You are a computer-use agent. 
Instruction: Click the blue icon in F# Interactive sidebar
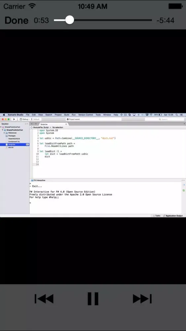184,185
